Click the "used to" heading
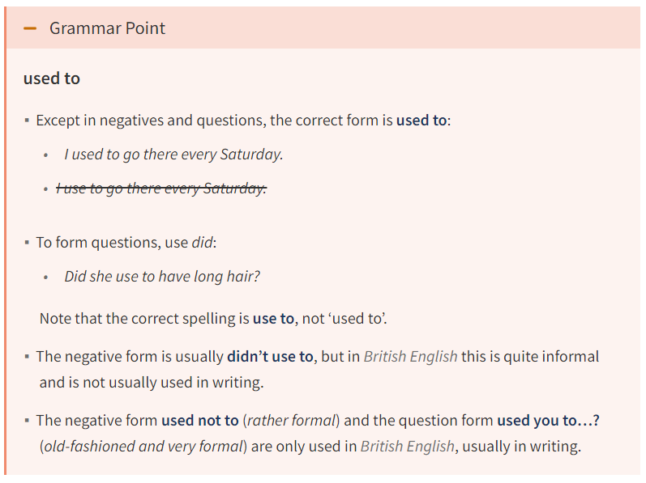646x483 pixels. pos(52,78)
